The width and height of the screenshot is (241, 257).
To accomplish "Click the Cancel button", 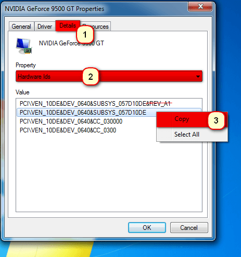I will (x=189, y=228).
